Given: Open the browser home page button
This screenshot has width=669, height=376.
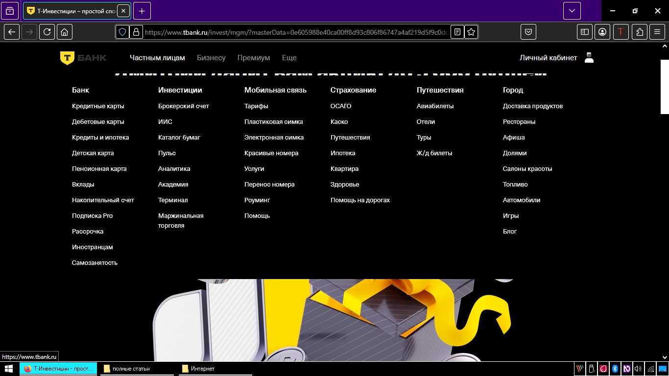Looking at the screenshot, I should (x=65, y=32).
